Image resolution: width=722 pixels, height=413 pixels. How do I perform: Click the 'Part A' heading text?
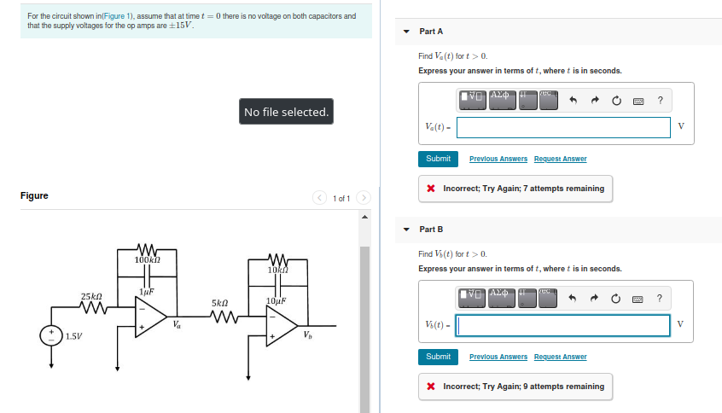pyautogui.click(x=431, y=32)
